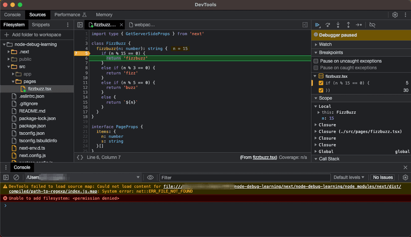Open the Snippets tab
Viewport: 411px width, 237px height.
point(41,25)
